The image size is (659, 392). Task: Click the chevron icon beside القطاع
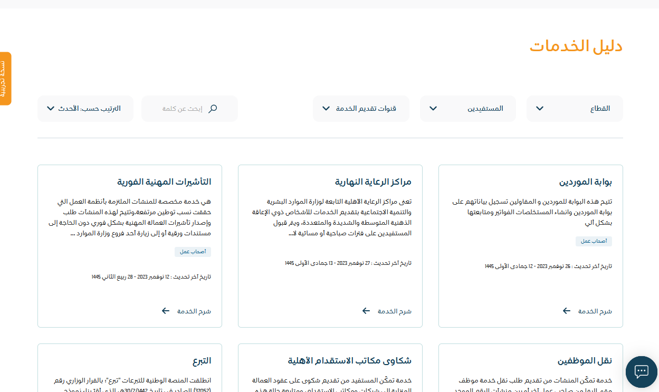point(539,109)
